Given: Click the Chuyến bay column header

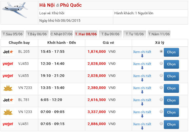Looking at the screenshot, I should pos(19,43).
